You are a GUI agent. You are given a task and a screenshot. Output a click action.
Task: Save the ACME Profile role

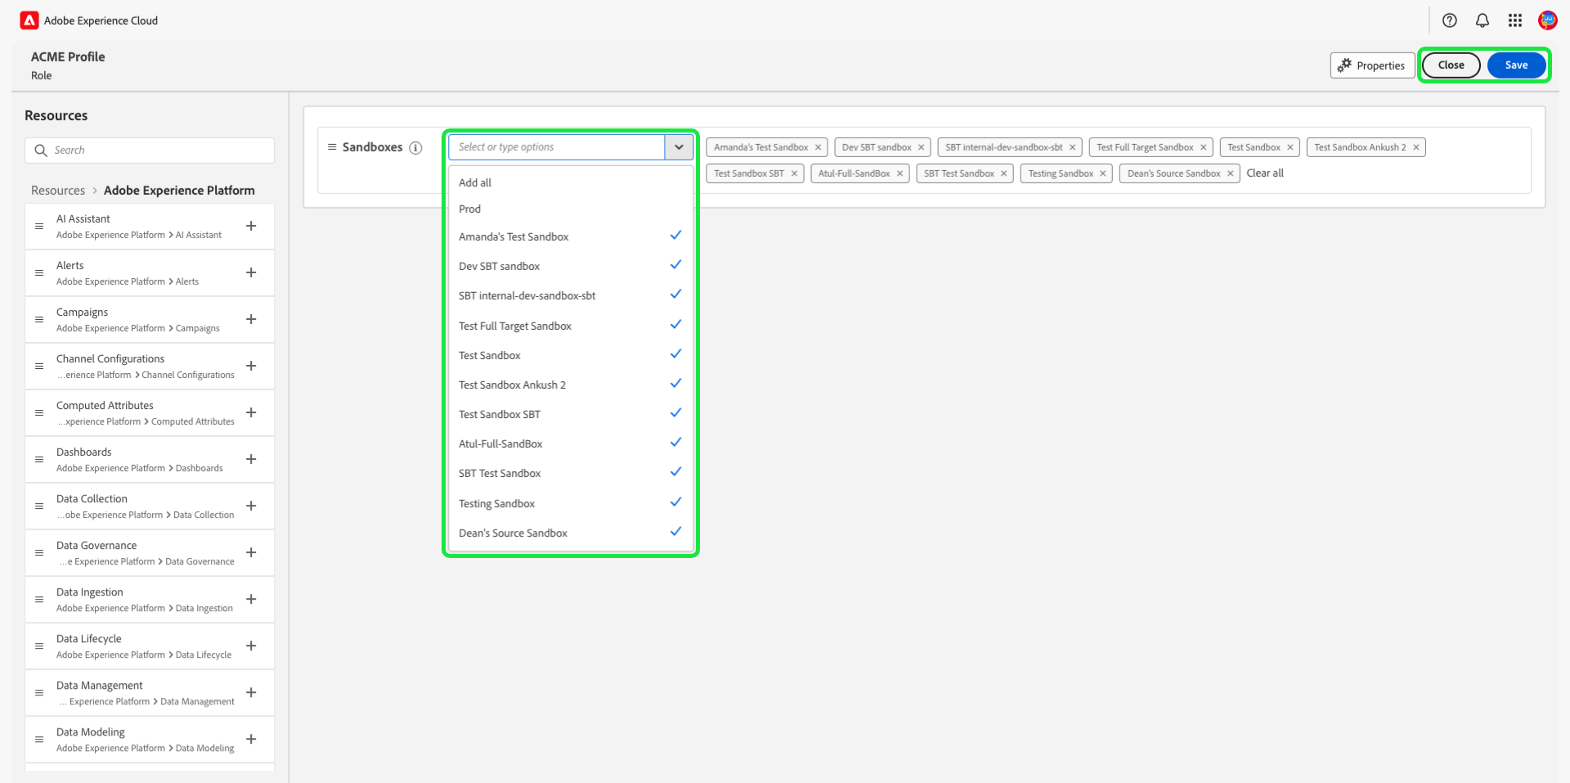pyautogui.click(x=1516, y=65)
